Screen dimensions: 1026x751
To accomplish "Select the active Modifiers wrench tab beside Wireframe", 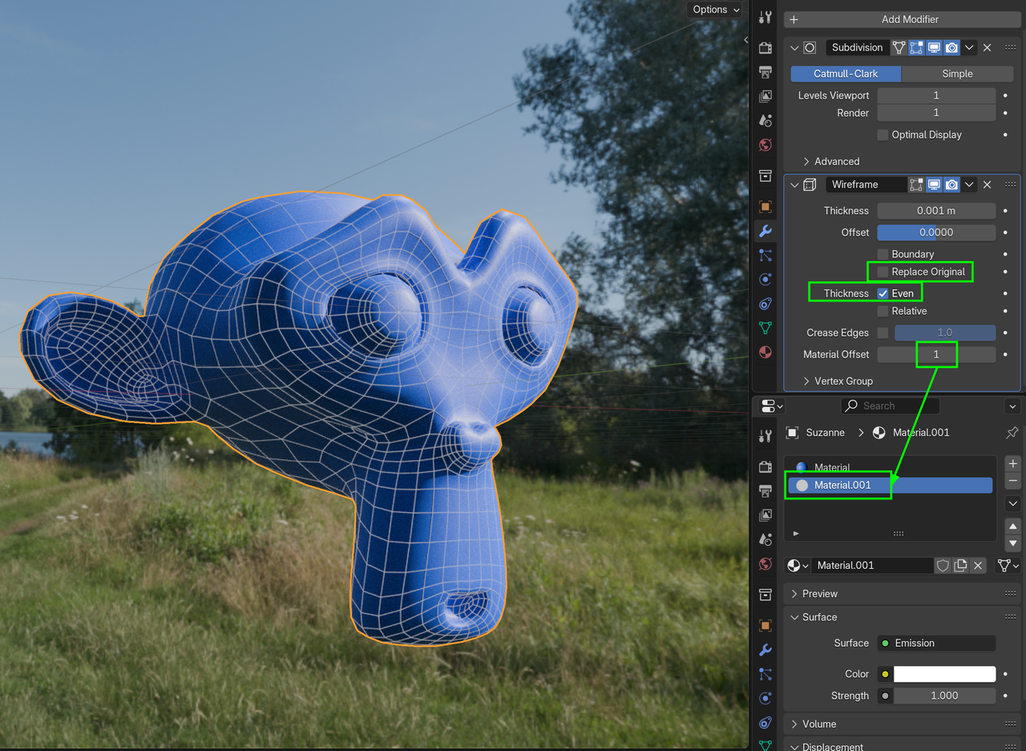I will 765,232.
